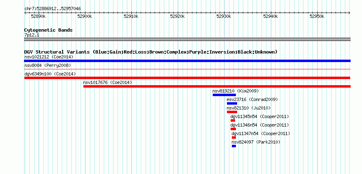Click the blue esv23716 gain bar
The height and width of the screenshot is (174, 362).
(x=232, y=103)
